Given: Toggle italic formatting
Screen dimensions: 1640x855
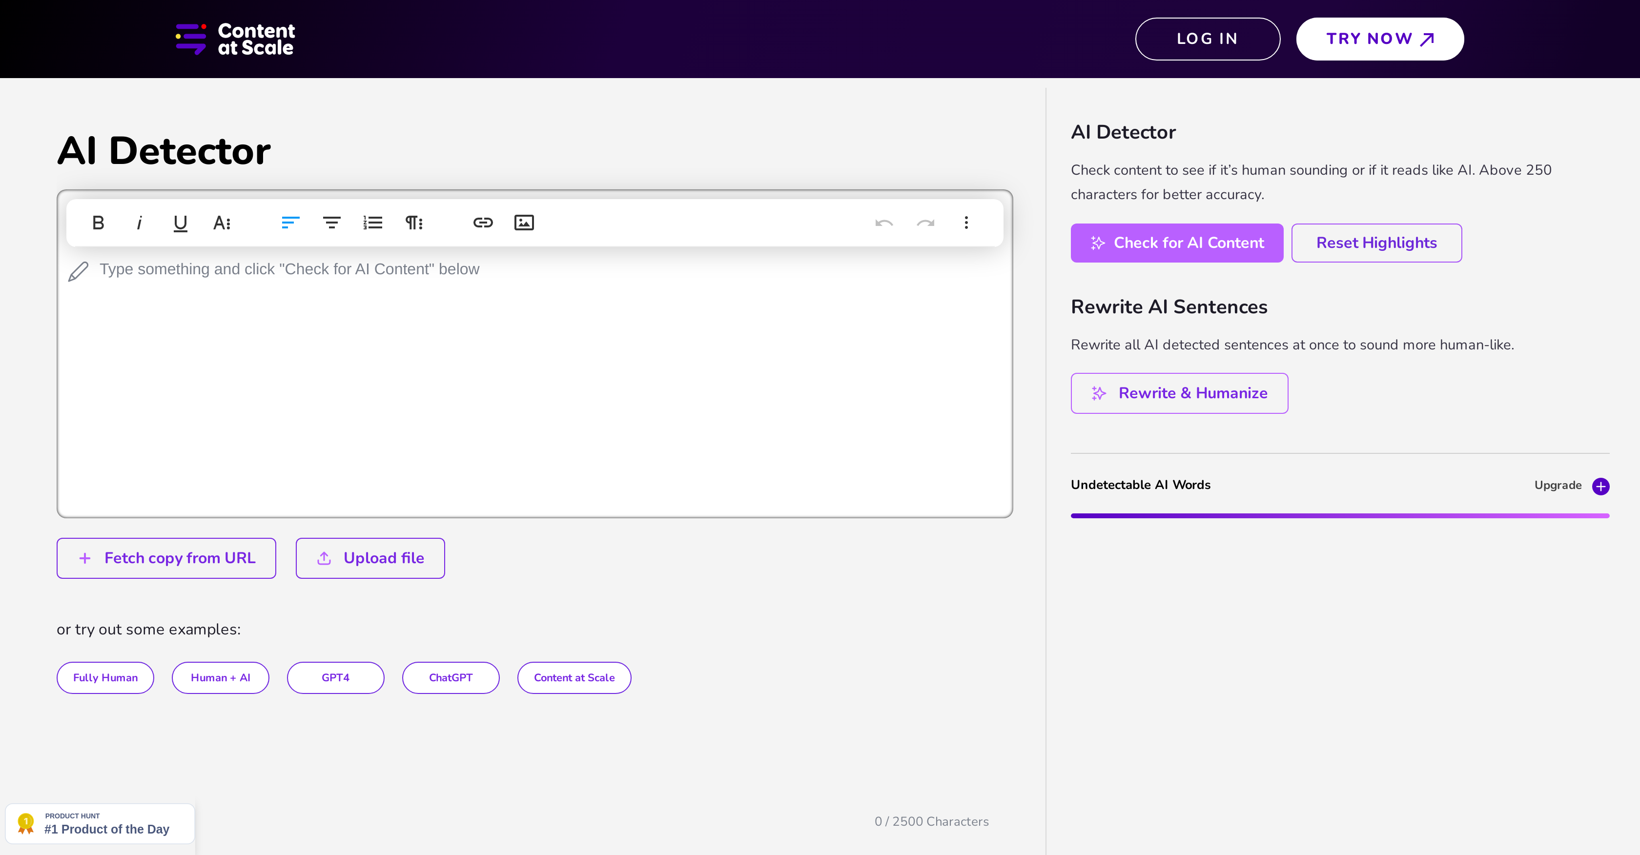Looking at the screenshot, I should tap(140, 222).
